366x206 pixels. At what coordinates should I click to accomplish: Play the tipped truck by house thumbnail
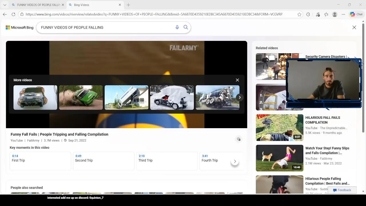(126, 98)
